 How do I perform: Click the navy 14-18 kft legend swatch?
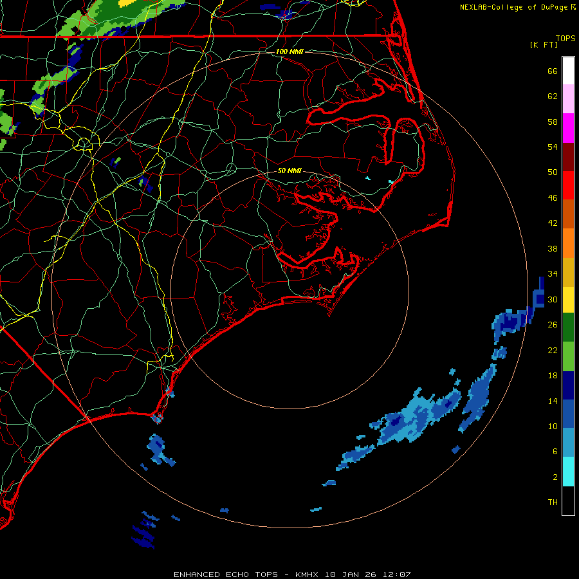(x=568, y=385)
